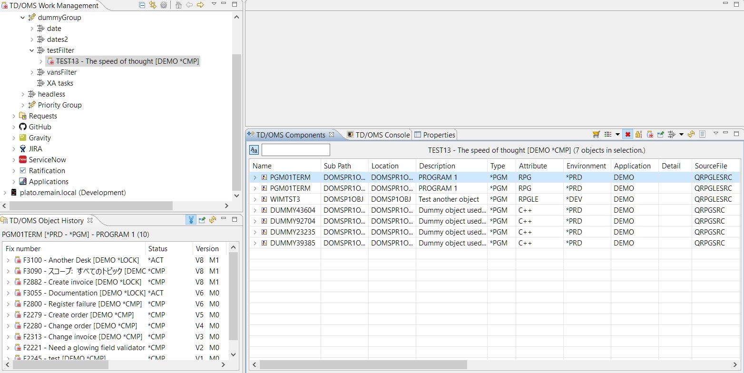The height and width of the screenshot is (373, 744).
Task: Click the component filter text field
Action: pyautogui.click(x=295, y=150)
